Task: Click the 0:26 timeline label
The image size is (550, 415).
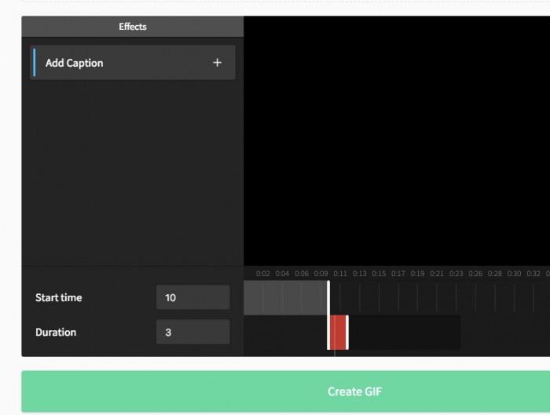Action: pyautogui.click(x=475, y=274)
